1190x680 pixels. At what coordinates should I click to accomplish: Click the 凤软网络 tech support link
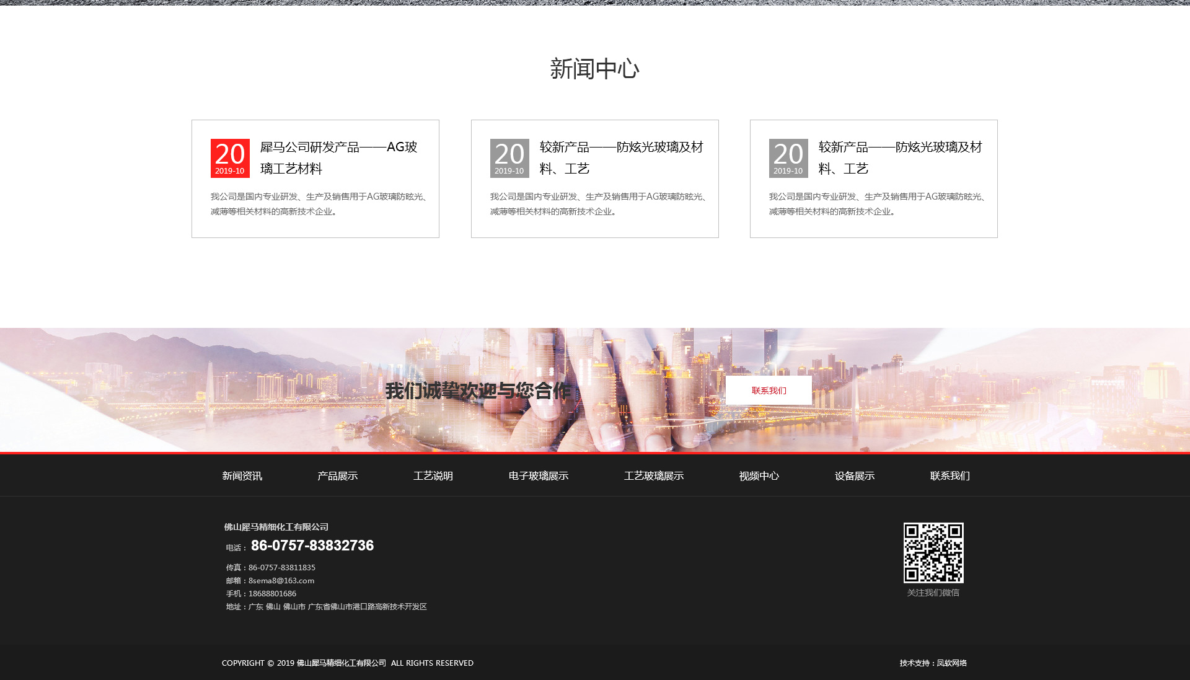[x=951, y=663]
